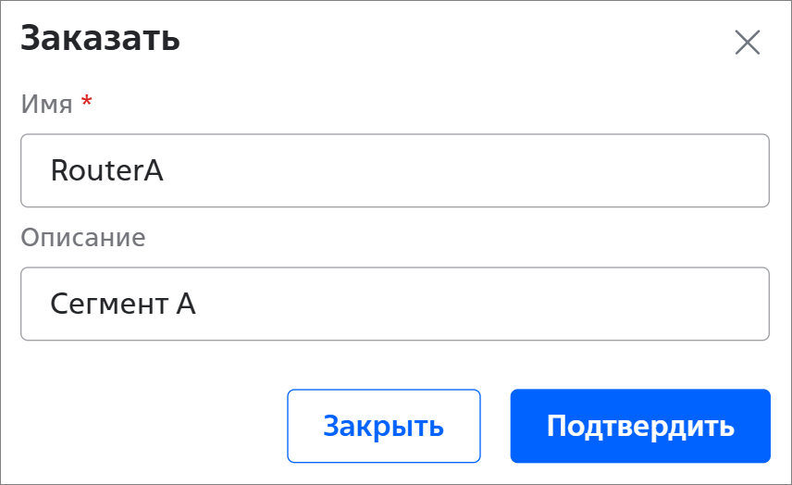Viewport: 792px width, 485px height.
Task: Activate the required name text box
Action: [x=395, y=171]
